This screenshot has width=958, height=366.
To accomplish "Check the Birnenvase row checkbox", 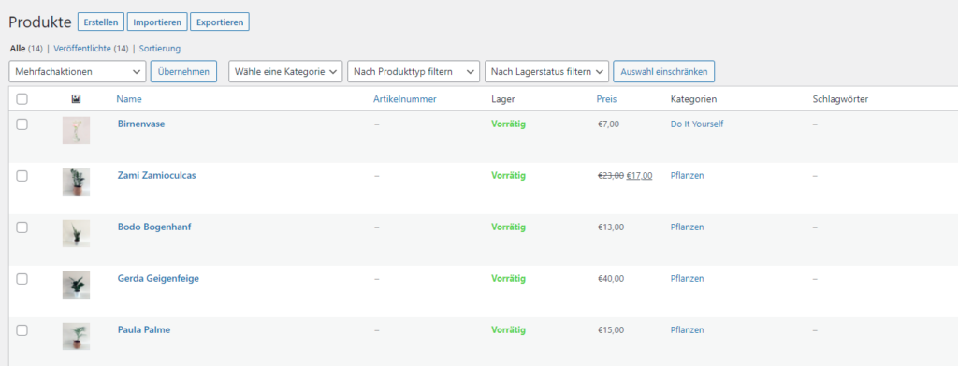I will click(x=22, y=124).
